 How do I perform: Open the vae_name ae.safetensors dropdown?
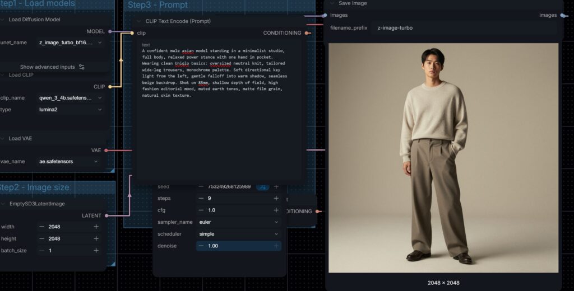(x=68, y=161)
